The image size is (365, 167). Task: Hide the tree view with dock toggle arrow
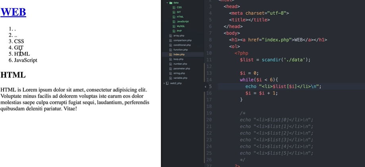pos(205,87)
